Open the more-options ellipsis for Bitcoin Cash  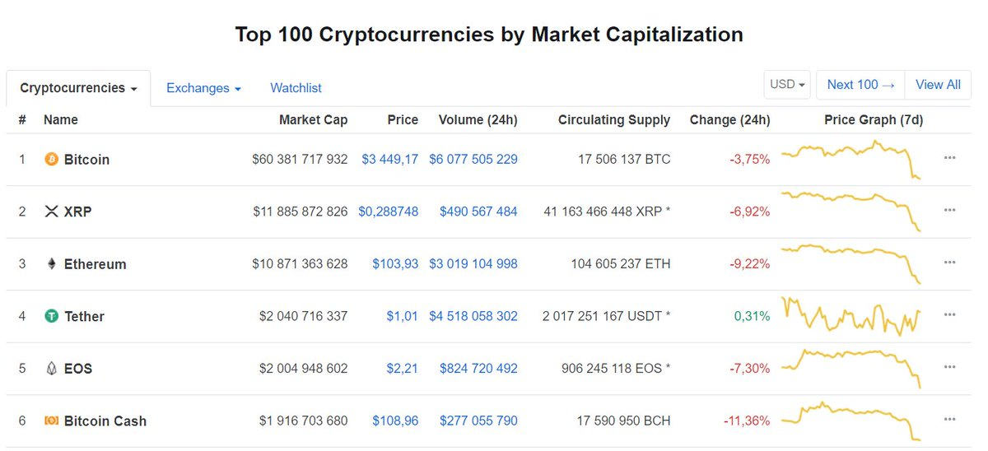pyautogui.click(x=949, y=419)
